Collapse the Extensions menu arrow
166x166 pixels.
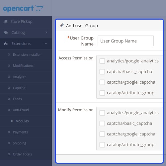46,43
